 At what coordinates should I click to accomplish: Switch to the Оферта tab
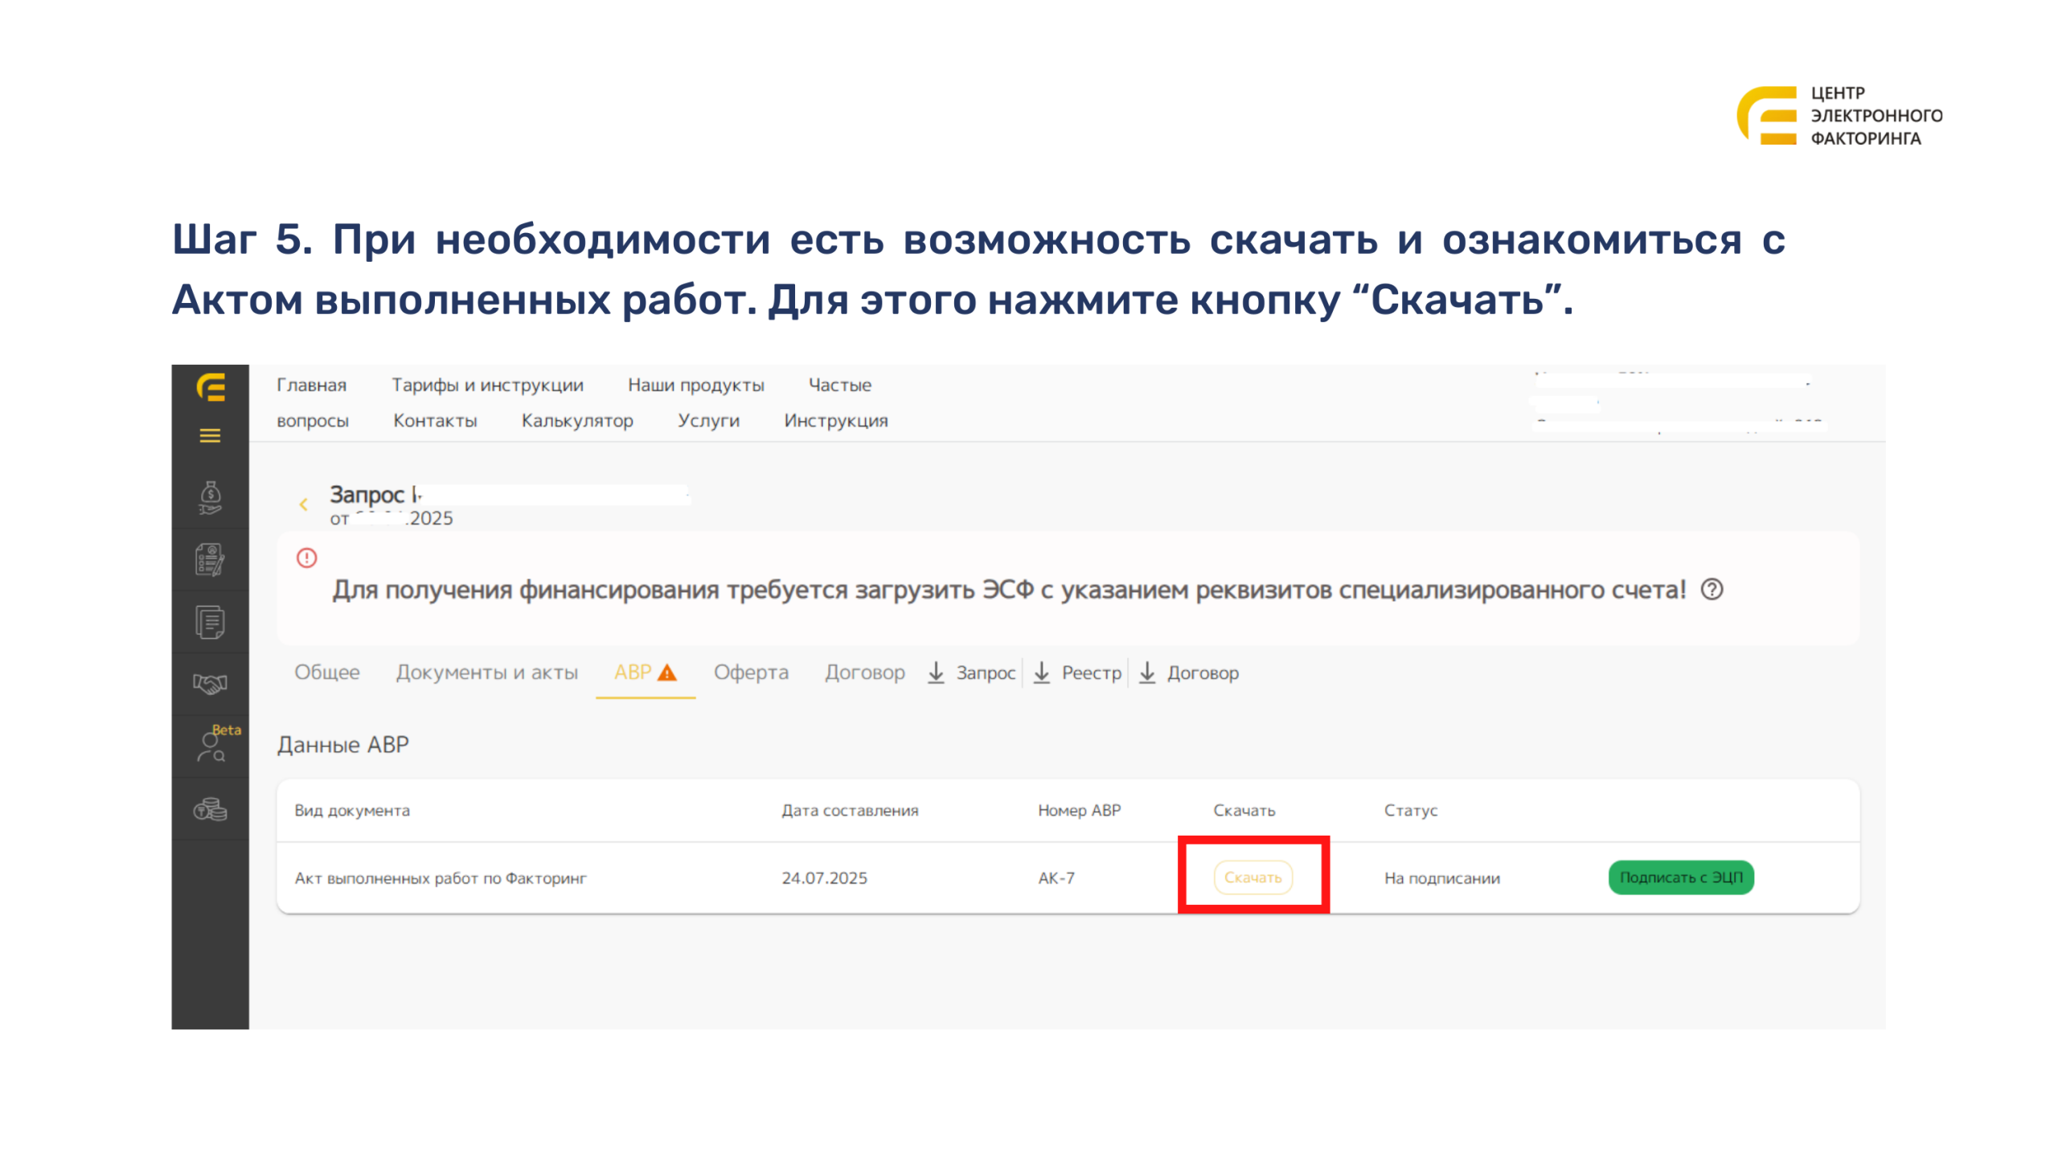click(x=751, y=672)
